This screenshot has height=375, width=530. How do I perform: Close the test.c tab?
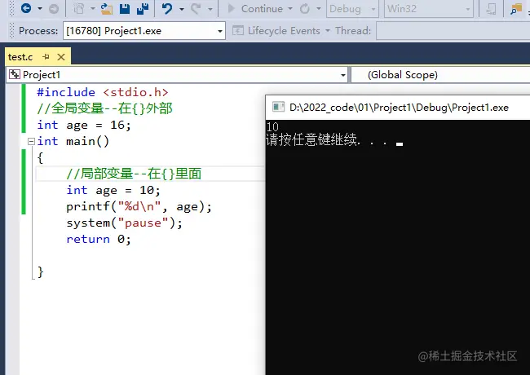[x=61, y=57]
